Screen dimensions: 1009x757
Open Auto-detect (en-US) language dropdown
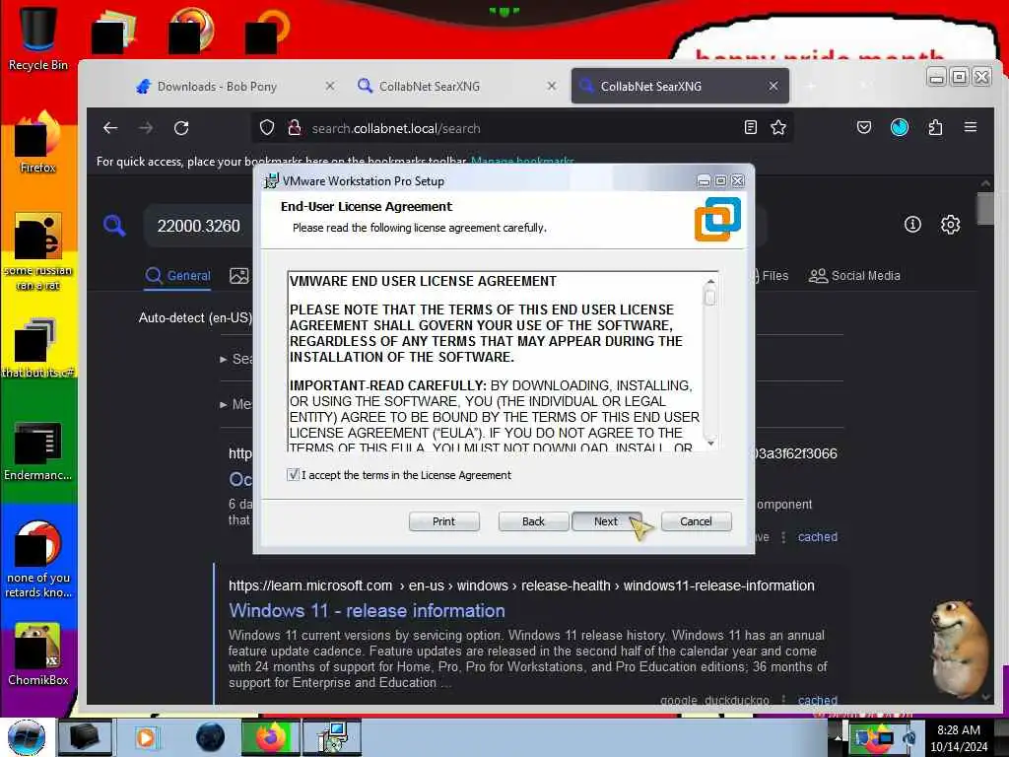tap(196, 317)
